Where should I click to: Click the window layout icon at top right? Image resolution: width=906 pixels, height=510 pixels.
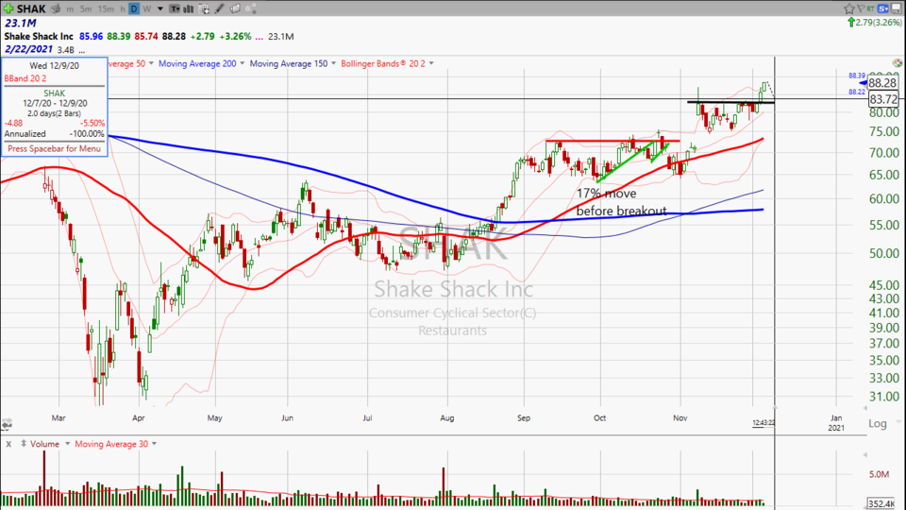[897, 8]
